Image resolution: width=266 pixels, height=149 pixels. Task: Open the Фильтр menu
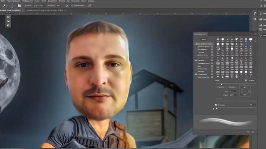pyautogui.click(x=62, y=1)
